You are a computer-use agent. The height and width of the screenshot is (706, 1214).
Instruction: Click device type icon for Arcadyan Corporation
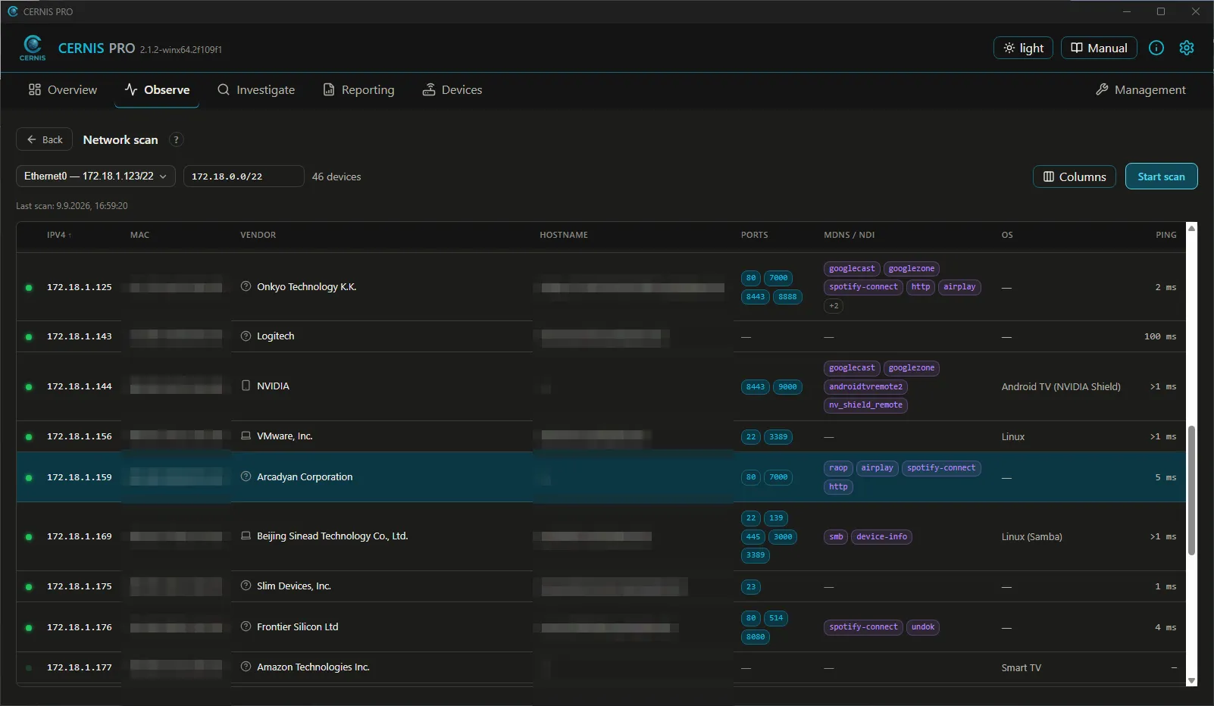(246, 476)
